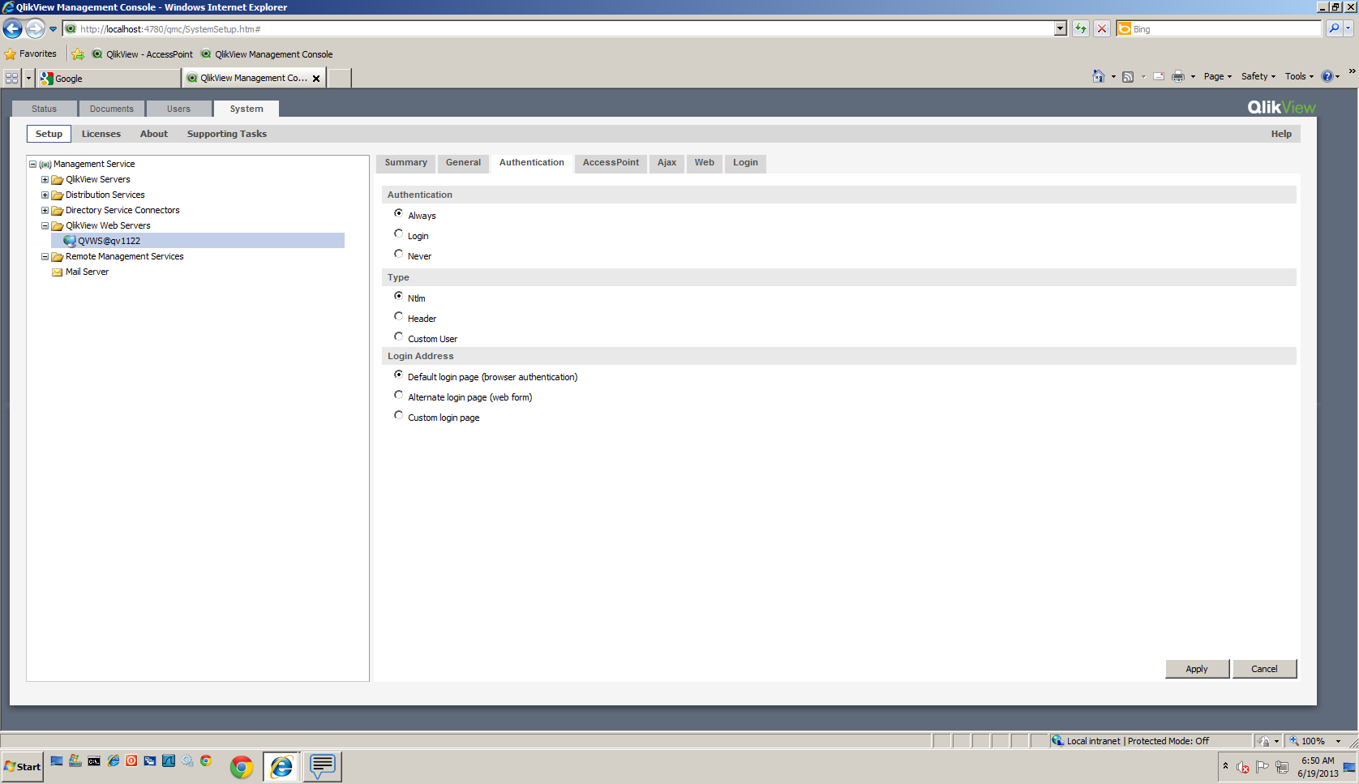Open the speech bubble taskbar application

(x=322, y=767)
